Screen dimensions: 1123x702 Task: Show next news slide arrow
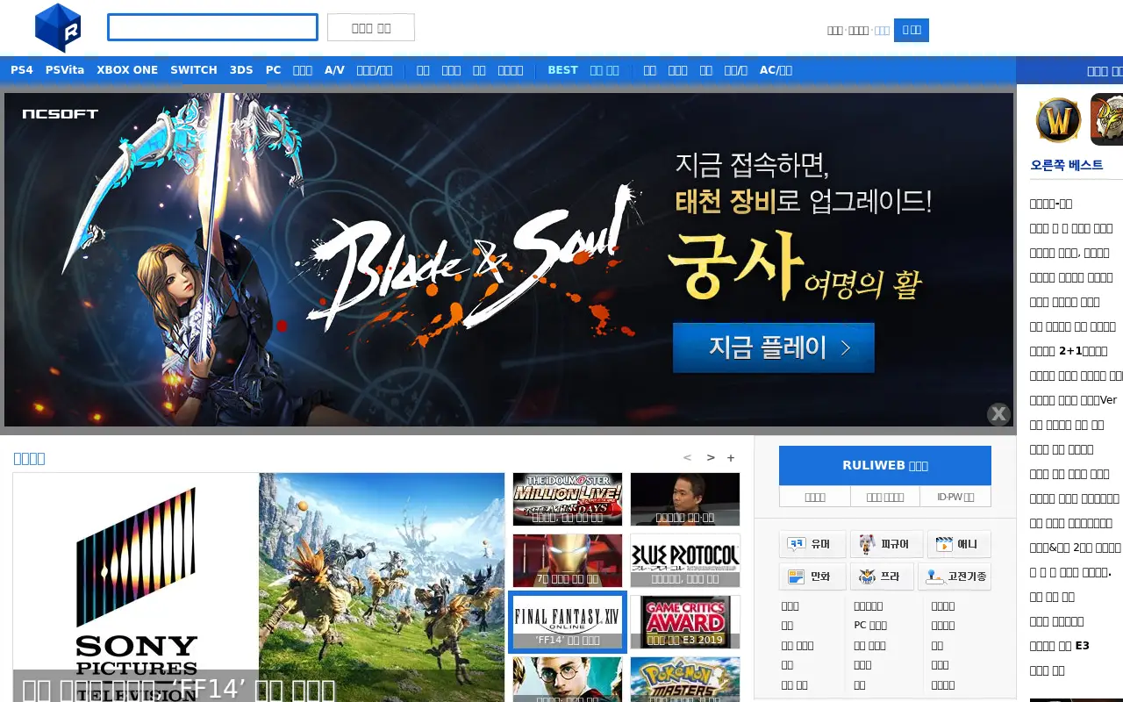point(711,457)
